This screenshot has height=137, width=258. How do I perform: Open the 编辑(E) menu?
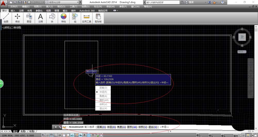pos(26,7)
